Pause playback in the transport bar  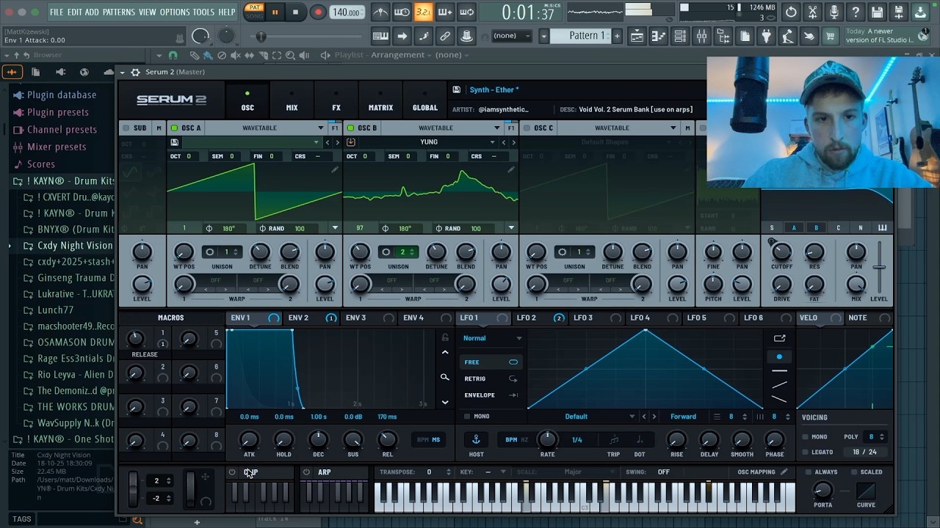pos(275,12)
